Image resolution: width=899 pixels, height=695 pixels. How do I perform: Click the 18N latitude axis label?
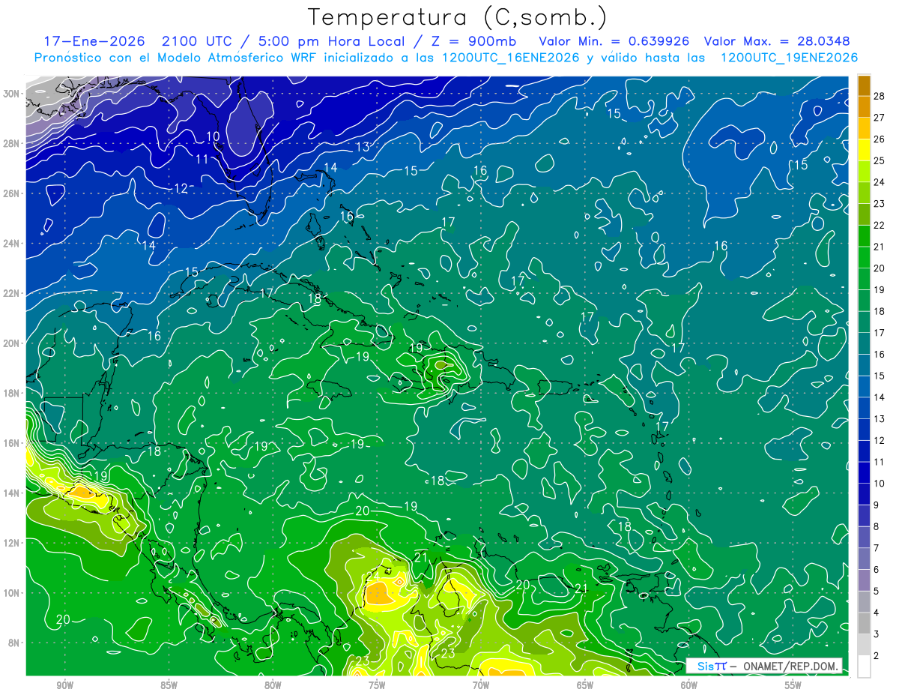click(x=13, y=393)
